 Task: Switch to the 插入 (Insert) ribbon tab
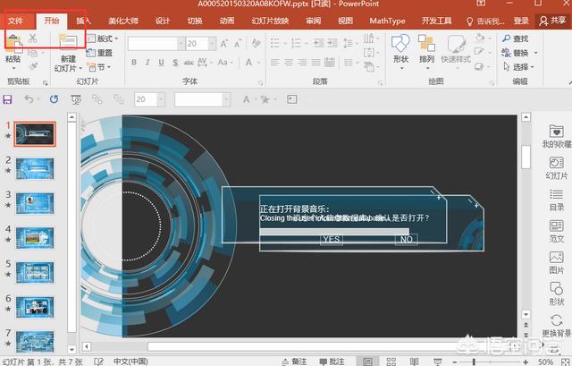coord(83,21)
